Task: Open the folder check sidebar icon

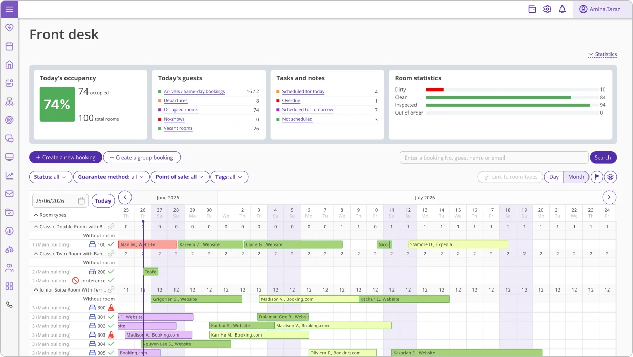Action: point(9,212)
